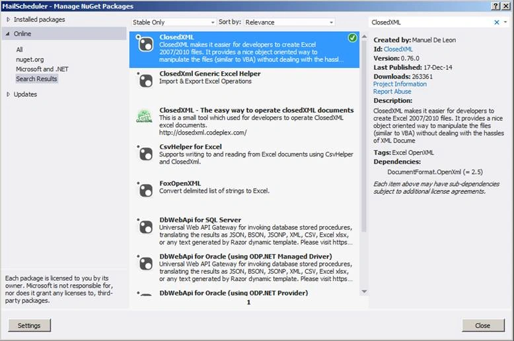Click the FoxOpenXML package icon
This screenshot has width=514, height=341.
pos(145,190)
